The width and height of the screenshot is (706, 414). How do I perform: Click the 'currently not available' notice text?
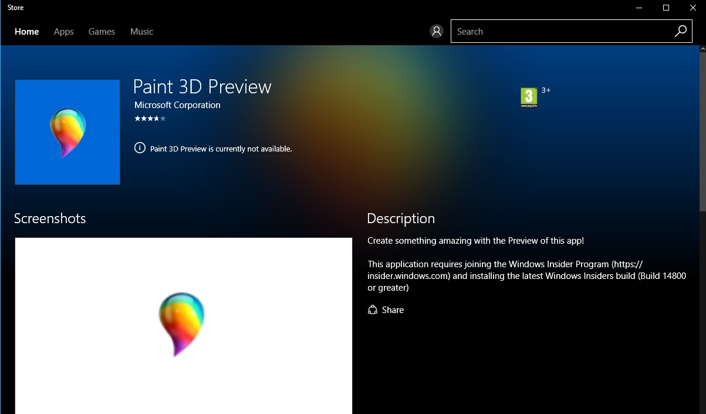221,149
